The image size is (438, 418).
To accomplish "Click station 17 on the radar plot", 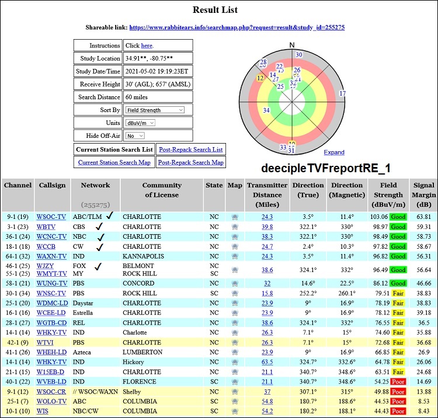I will tap(342, 93).
